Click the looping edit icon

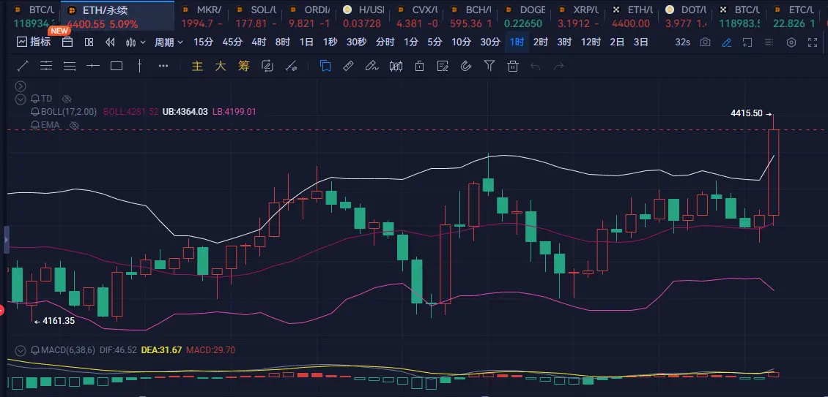click(x=267, y=66)
